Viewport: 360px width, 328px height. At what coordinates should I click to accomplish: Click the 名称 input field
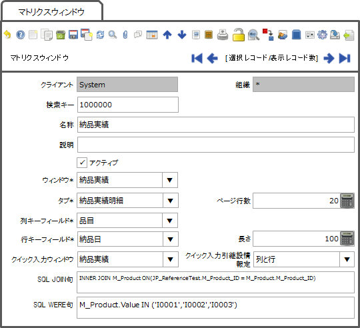pyautogui.click(x=216, y=125)
